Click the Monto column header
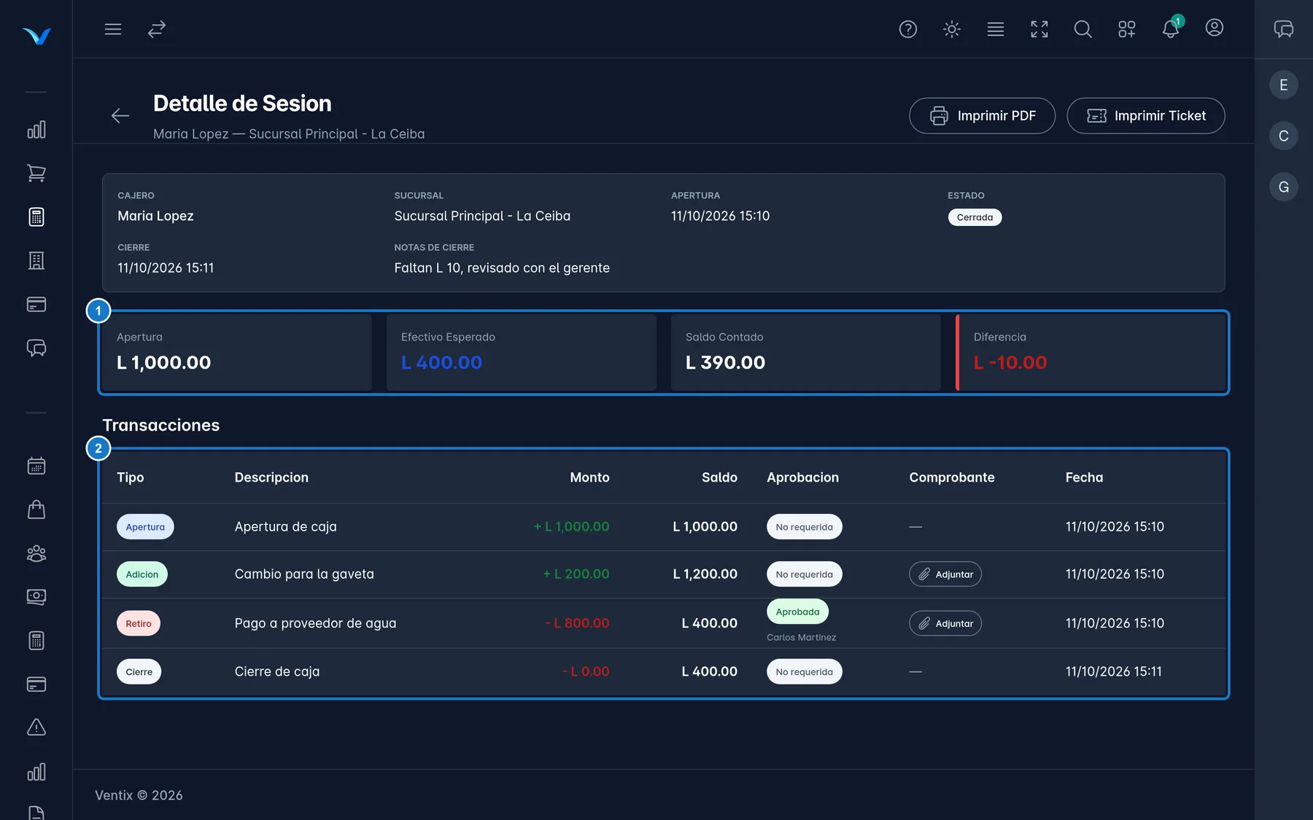Viewport: 1313px width, 820px height. click(x=589, y=477)
